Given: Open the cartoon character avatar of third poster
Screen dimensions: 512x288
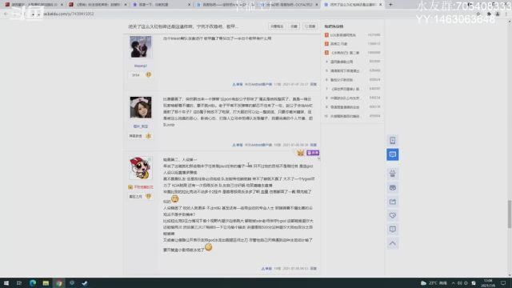Looking at the screenshot, I should 141,168.
